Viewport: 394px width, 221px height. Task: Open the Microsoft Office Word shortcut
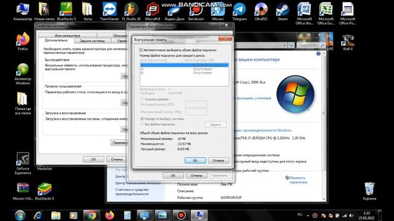click(304, 14)
